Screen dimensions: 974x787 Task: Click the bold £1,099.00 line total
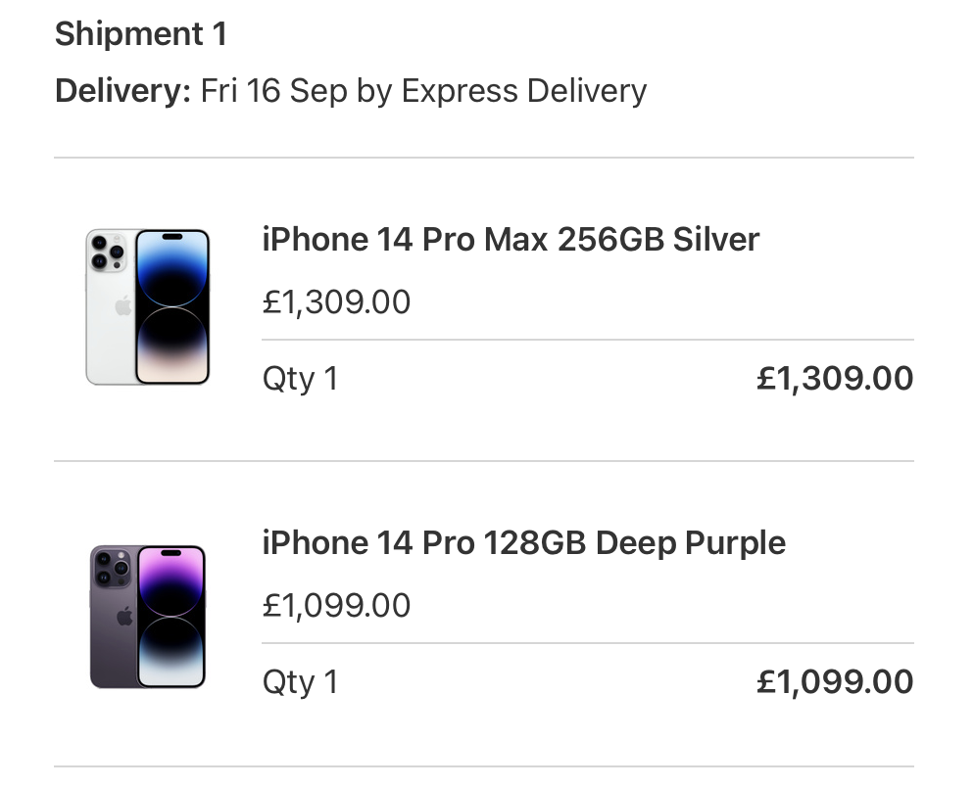835,681
